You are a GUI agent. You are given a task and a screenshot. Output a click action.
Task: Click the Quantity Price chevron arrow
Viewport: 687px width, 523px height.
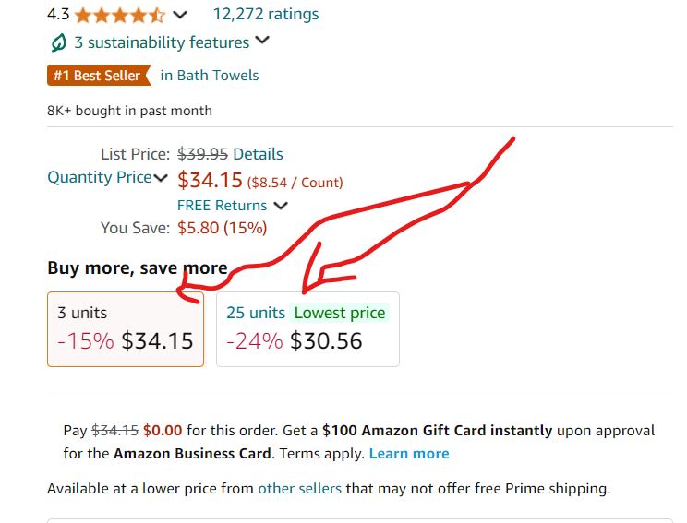(x=161, y=178)
